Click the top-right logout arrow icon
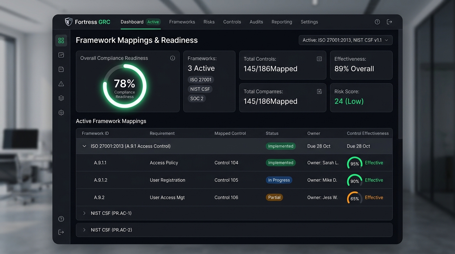Image resolution: width=455 pixels, height=254 pixels. point(390,22)
